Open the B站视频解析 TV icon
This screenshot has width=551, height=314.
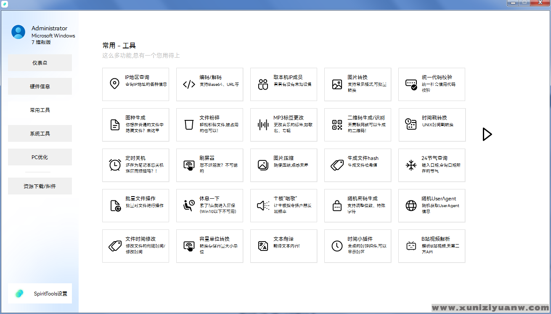click(x=411, y=246)
